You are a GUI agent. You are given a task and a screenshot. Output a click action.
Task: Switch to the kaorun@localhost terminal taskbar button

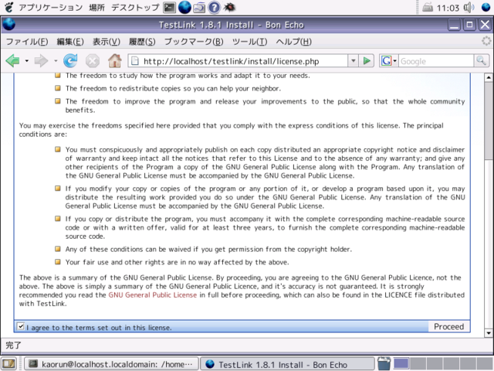pos(111,364)
